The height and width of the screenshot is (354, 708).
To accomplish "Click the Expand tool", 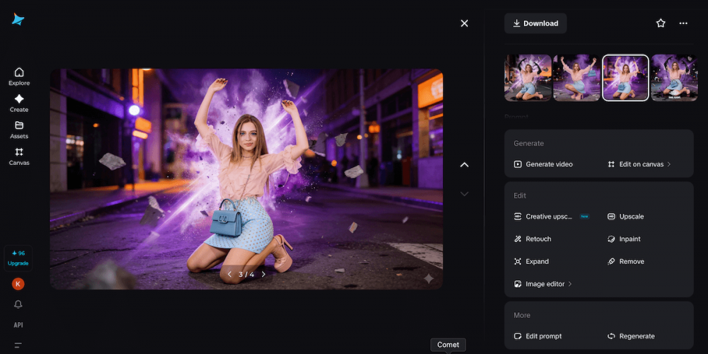I will (531, 261).
